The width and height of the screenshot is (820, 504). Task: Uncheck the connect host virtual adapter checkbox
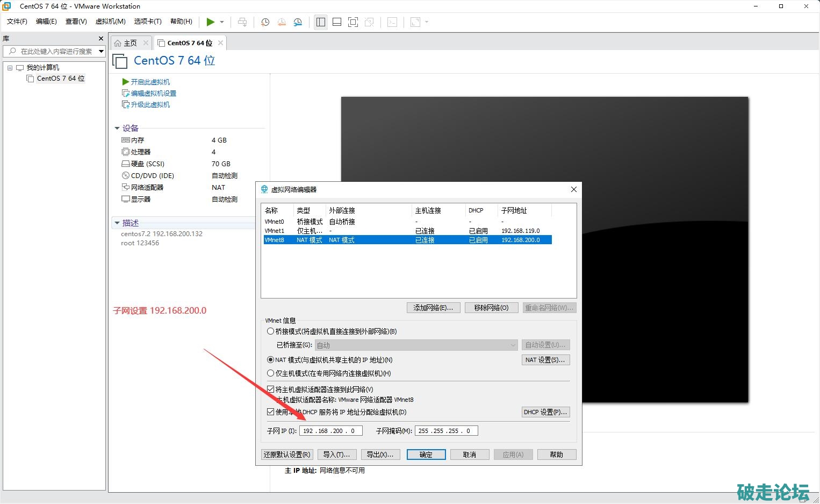click(271, 389)
